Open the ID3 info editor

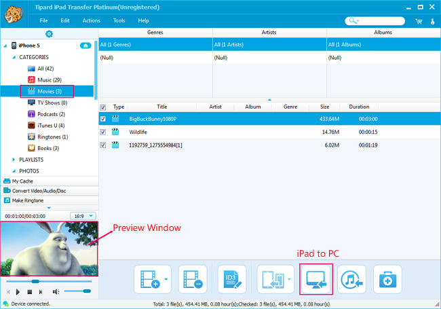pyautogui.click(x=232, y=279)
